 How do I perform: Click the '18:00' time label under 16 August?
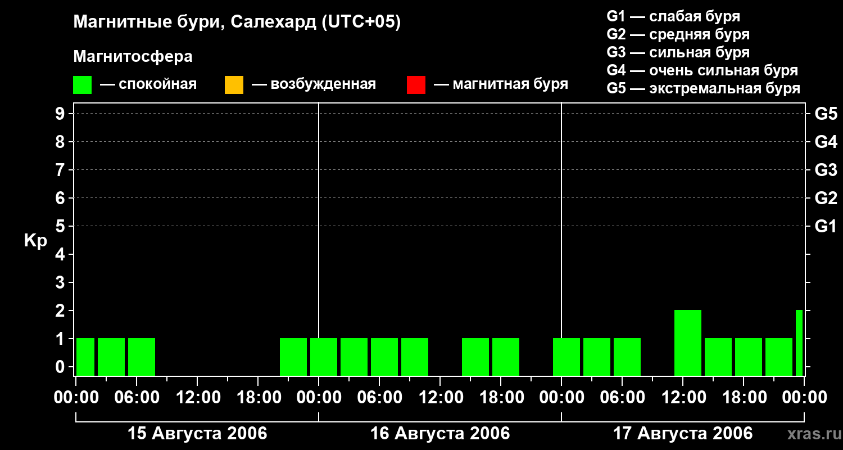[501, 398]
